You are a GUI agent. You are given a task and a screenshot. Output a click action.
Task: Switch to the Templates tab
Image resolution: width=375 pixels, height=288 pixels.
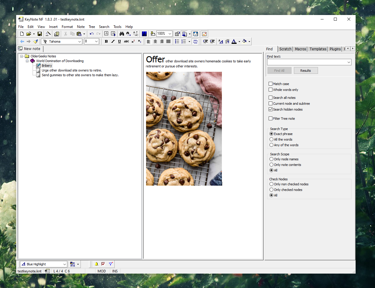(x=318, y=49)
